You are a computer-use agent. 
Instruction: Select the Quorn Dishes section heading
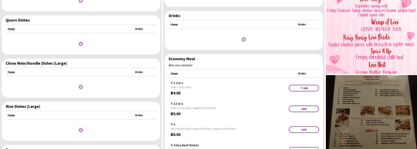[18, 20]
